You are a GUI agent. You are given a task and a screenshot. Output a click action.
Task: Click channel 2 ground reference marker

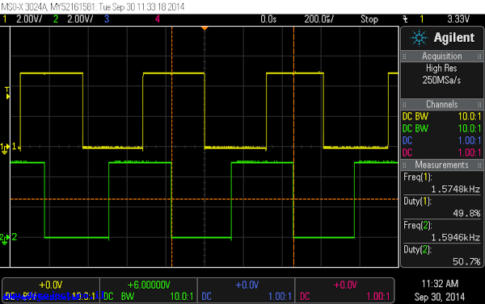coord(4,239)
